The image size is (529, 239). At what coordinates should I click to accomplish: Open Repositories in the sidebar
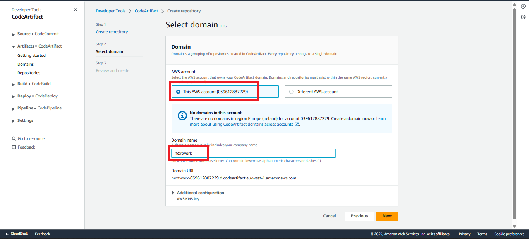[x=29, y=73]
